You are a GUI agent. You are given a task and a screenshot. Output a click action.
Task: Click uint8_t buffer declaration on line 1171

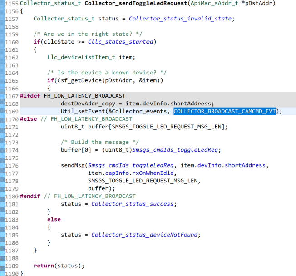[144, 127]
